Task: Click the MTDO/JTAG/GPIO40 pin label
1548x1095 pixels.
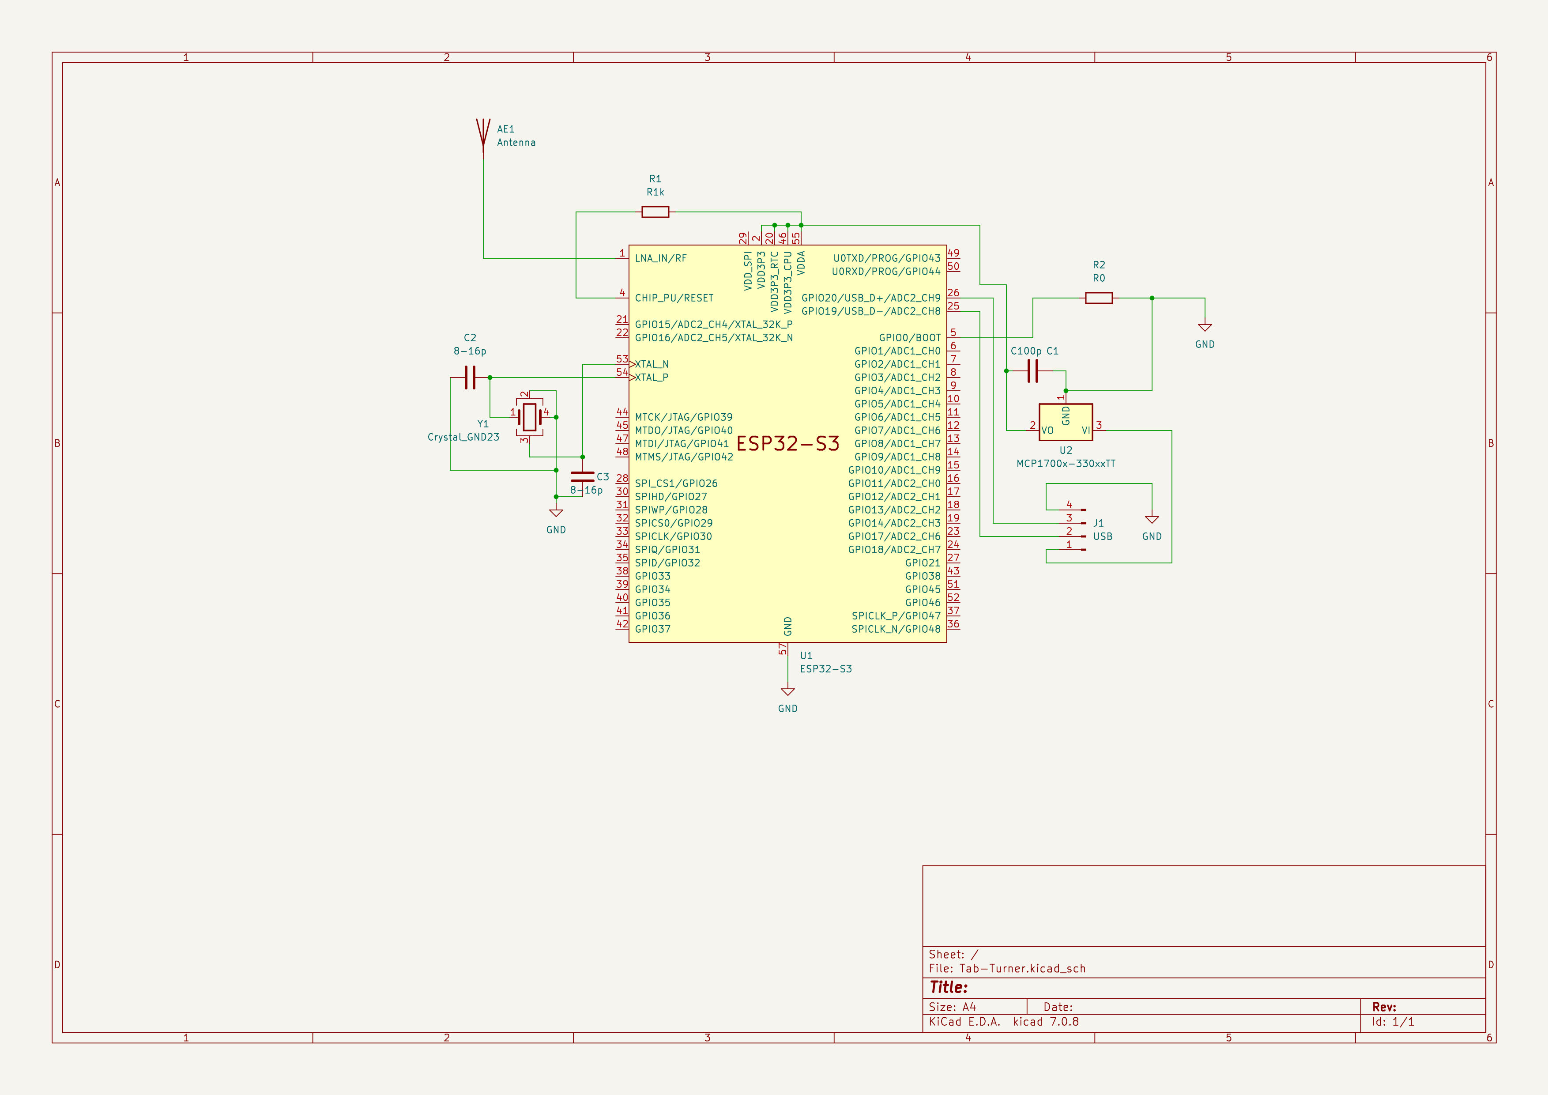Action: point(683,430)
